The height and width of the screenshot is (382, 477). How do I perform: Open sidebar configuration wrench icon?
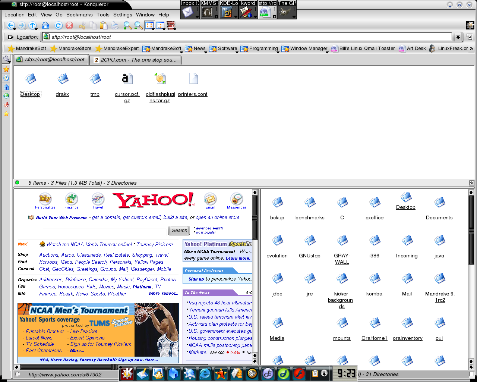click(6, 59)
